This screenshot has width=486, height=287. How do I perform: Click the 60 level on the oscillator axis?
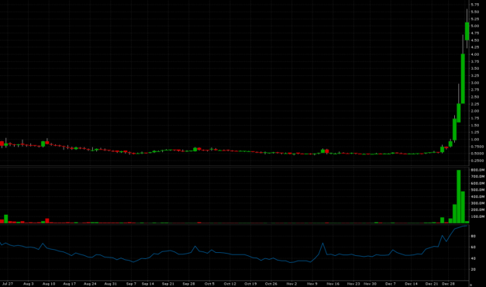coord(474,247)
